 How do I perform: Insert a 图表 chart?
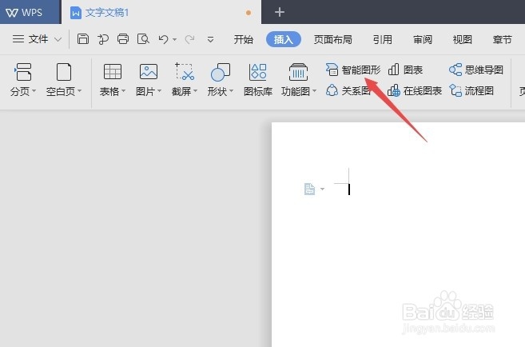pyautogui.click(x=405, y=70)
